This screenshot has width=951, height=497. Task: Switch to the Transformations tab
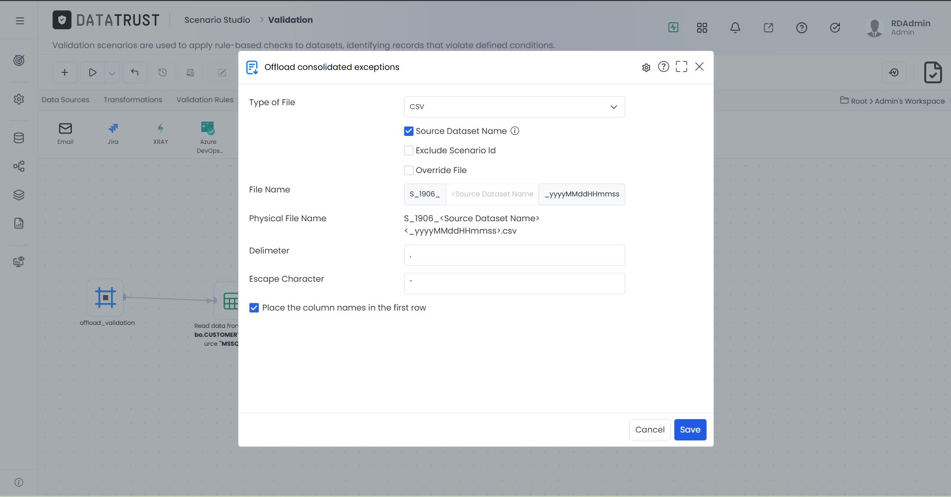pyautogui.click(x=133, y=100)
